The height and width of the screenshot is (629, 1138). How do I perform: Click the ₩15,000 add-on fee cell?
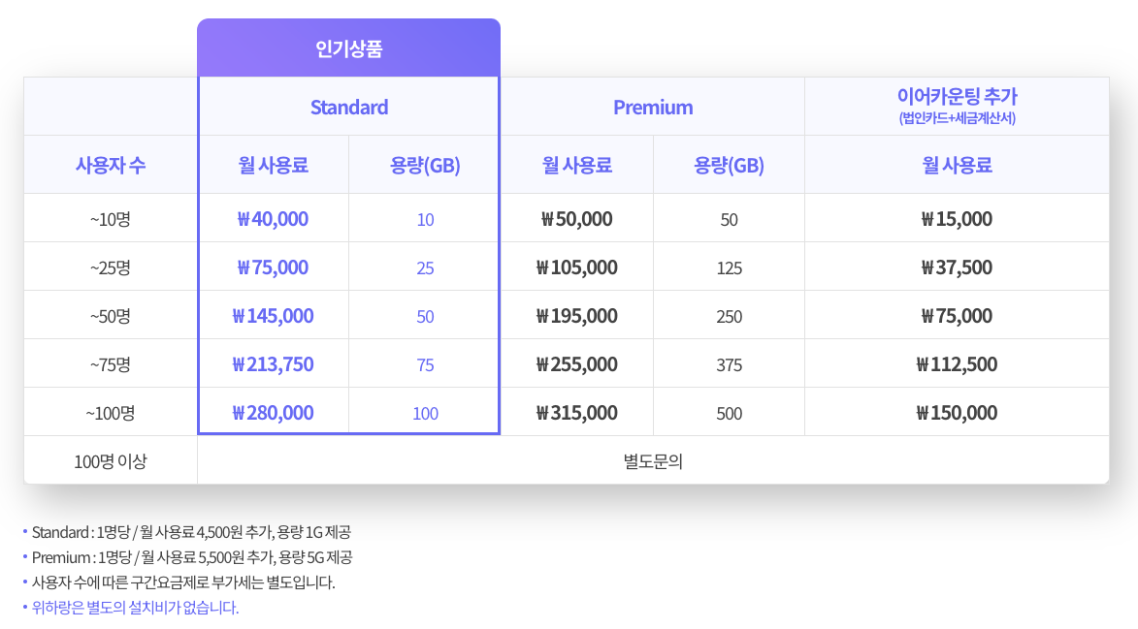click(957, 219)
